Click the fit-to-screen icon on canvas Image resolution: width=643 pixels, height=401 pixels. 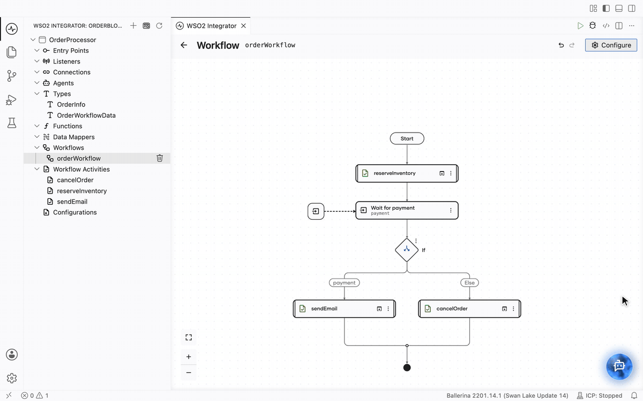coord(189,337)
